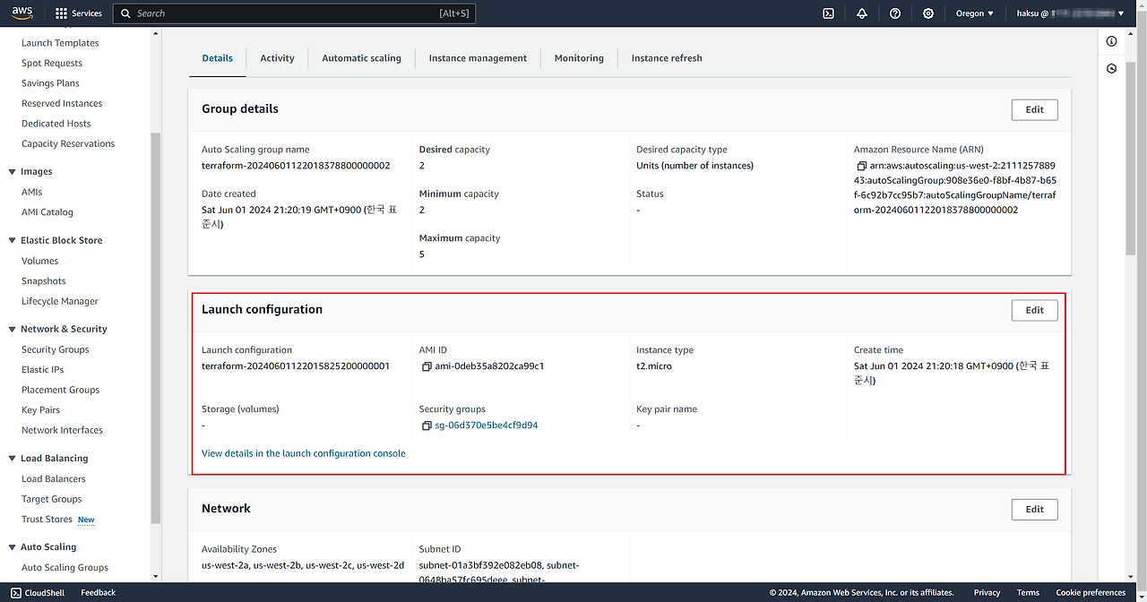Collapse the Network & Security section
This screenshot has height=602, width=1147.
[13, 330]
